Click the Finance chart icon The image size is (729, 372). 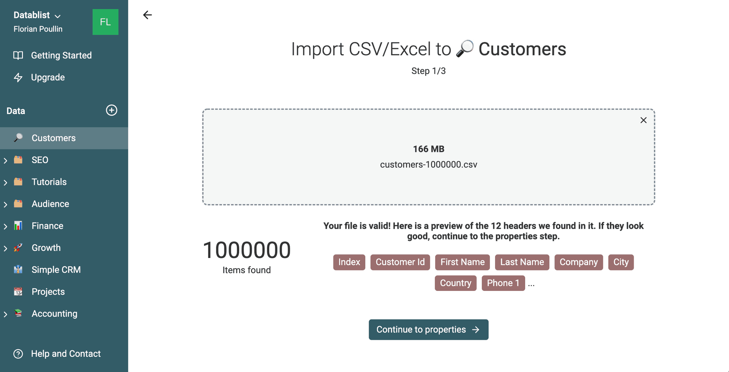tap(18, 225)
